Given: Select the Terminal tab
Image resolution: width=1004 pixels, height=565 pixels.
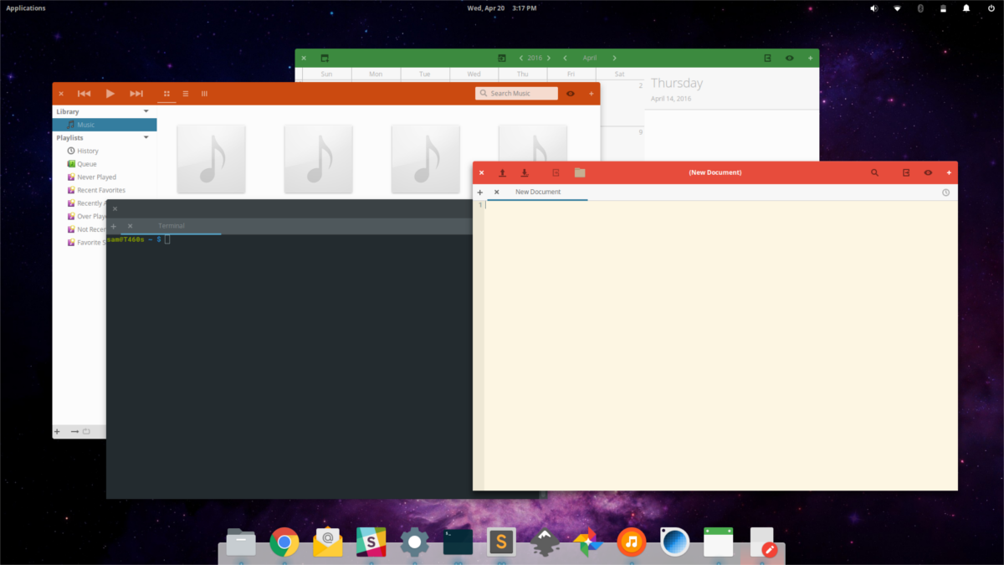Looking at the screenshot, I should (x=172, y=226).
